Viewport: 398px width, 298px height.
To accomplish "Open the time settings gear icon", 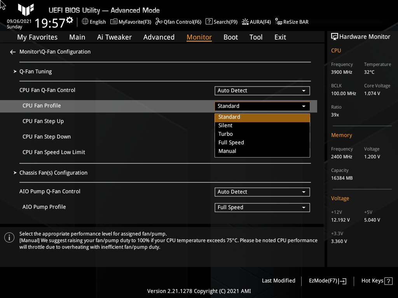I will tap(70, 20).
